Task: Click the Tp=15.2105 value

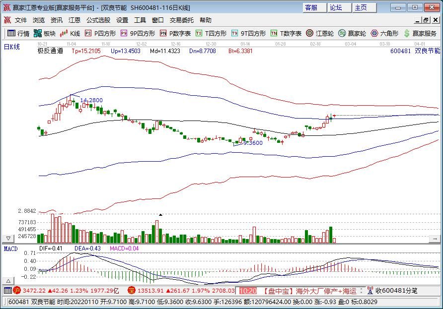Action: click(x=86, y=51)
